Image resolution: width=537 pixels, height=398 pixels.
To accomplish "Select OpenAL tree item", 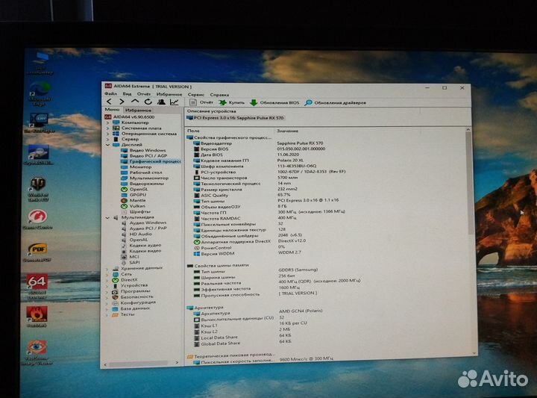I will click(x=135, y=240).
